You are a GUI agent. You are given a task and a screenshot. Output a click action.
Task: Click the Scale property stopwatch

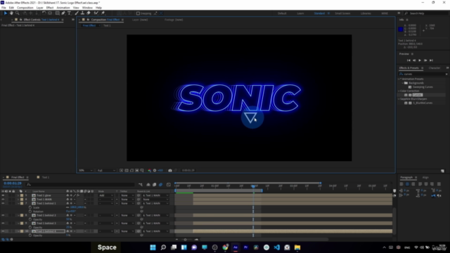click(30, 207)
